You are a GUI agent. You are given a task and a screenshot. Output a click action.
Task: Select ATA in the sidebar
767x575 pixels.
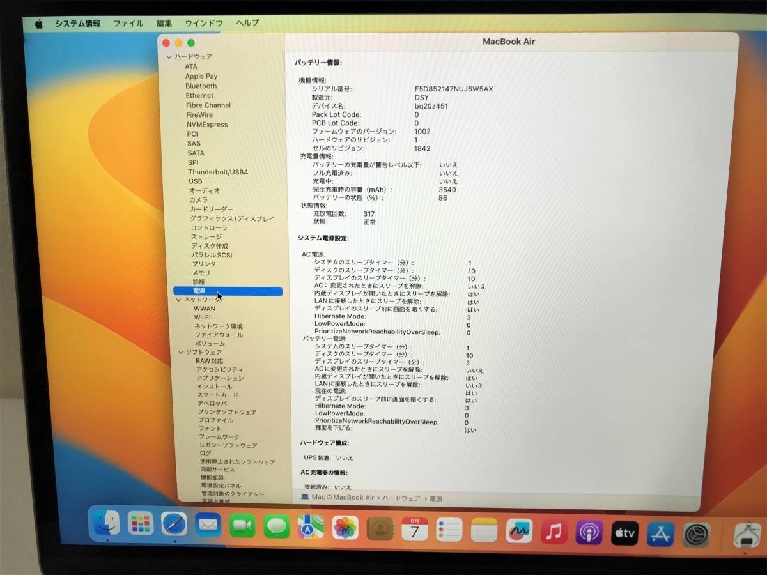[x=191, y=66]
